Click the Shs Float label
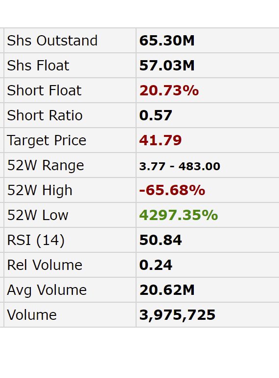The height and width of the screenshot is (378, 279). (x=38, y=66)
